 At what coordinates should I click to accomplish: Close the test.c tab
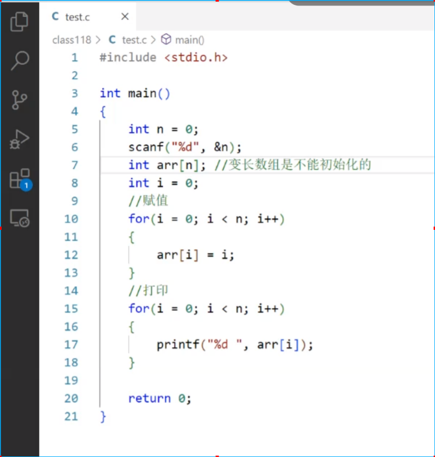pyautogui.click(x=125, y=16)
